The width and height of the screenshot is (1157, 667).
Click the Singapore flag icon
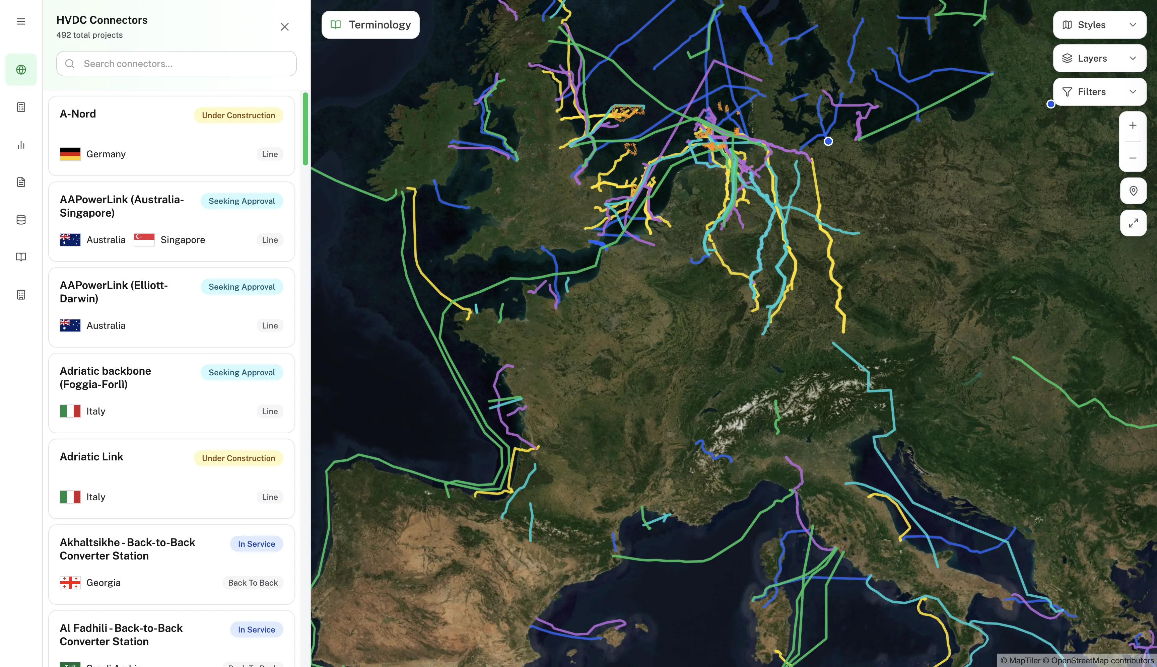(x=144, y=240)
